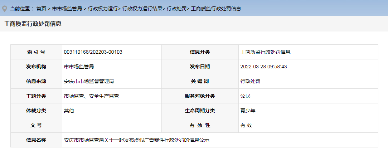Select index number 003110168/202203-00103

click(x=93, y=52)
